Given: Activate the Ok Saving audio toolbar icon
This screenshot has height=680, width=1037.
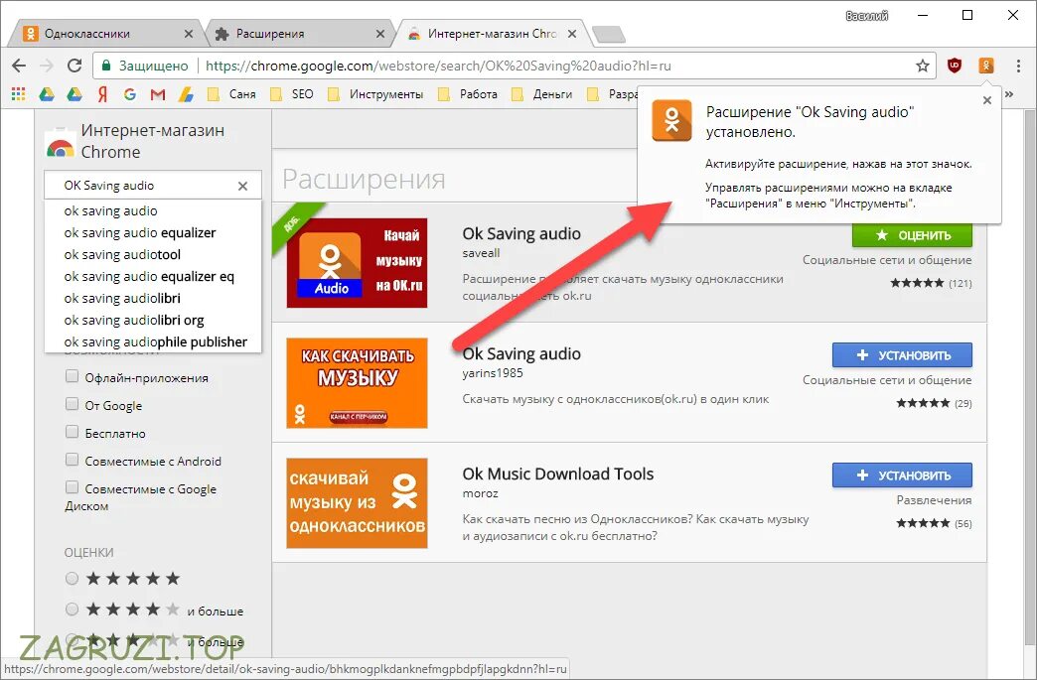Looking at the screenshot, I should 986,66.
